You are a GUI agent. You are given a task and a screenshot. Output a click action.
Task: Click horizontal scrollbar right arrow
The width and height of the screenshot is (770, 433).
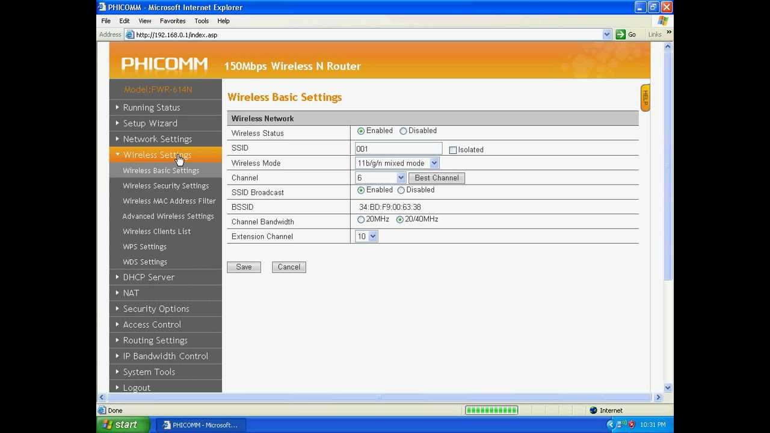pos(658,397)
